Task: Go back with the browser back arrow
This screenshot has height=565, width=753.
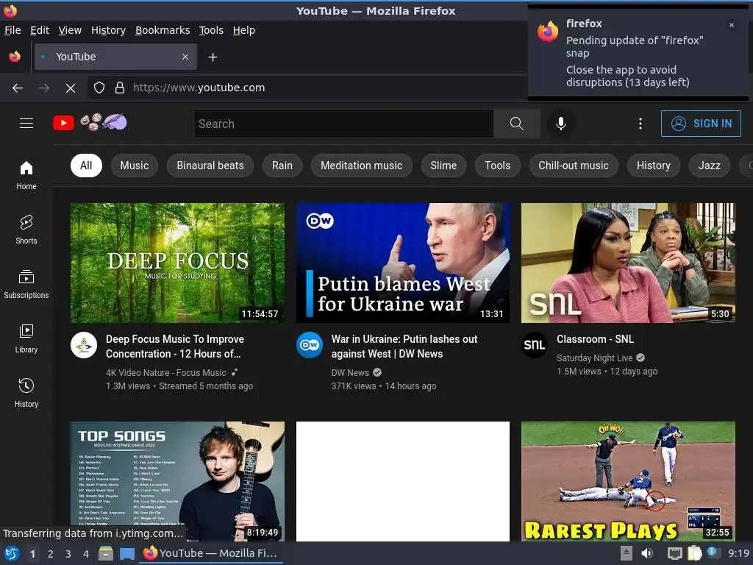Action: point(18,88)
